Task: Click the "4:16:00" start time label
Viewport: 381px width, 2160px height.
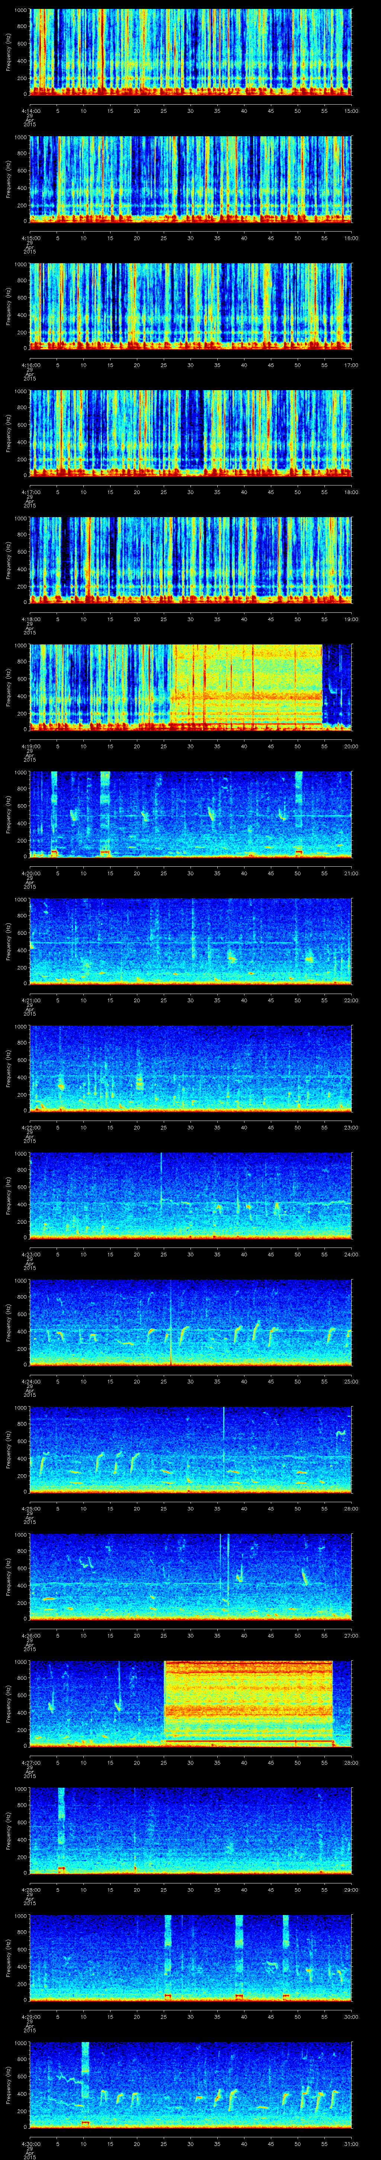Action: (30, 365)
